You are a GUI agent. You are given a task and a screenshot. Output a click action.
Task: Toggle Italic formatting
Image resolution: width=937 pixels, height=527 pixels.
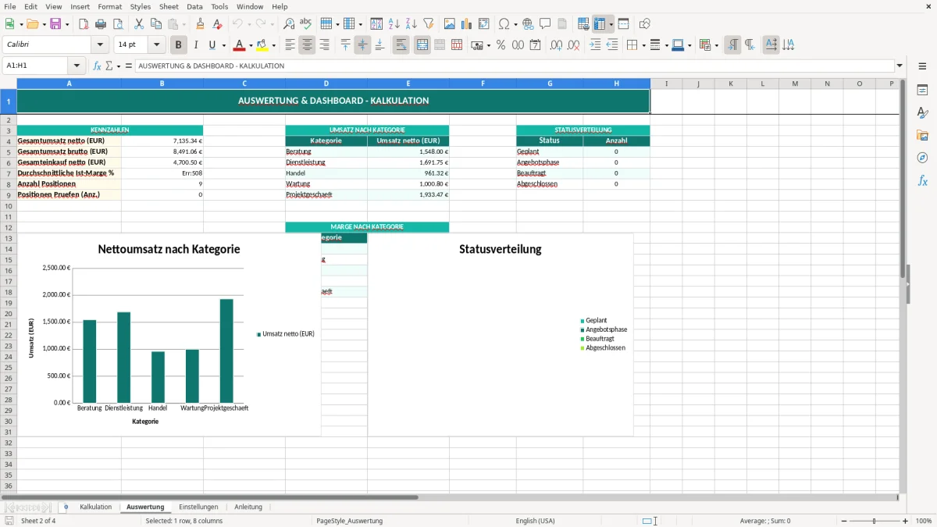pyautogui.click(x=196, y=45)
